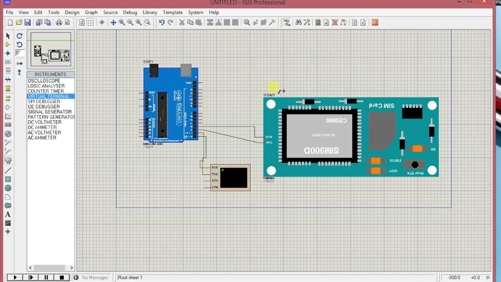Select SIGNAL GENERATOR instrument
This screenshot has height=282, width=501.
pyautogui.click(x=50, y=112)
